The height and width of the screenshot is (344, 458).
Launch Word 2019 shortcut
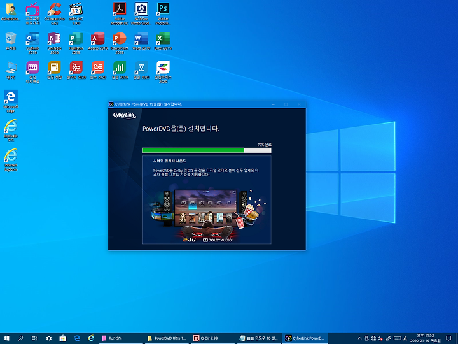pyautogui.click(x=141, y=41)
